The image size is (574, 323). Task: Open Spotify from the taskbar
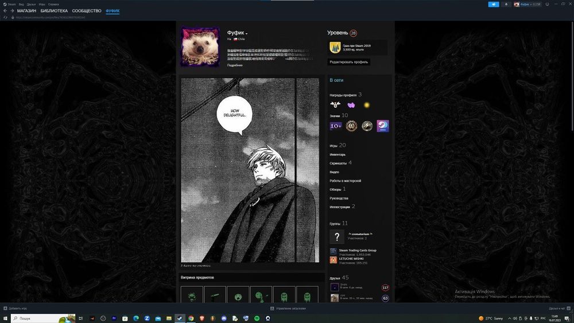(x=257, y=318)
